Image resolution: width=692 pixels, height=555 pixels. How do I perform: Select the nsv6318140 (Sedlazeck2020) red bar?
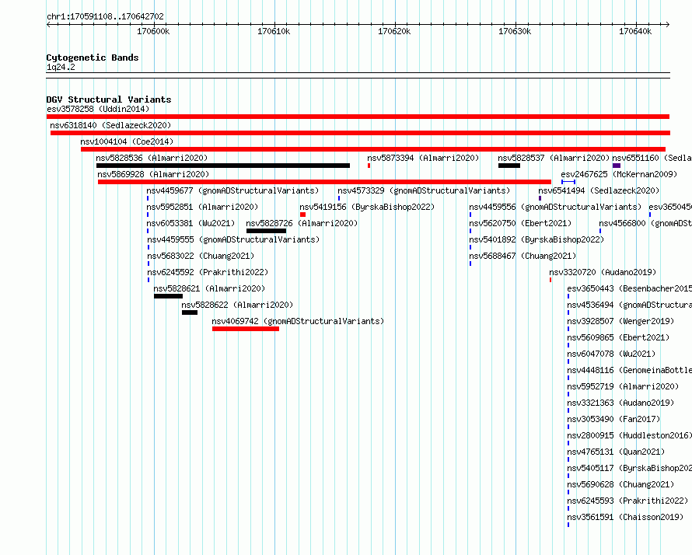tap(360, 133)
